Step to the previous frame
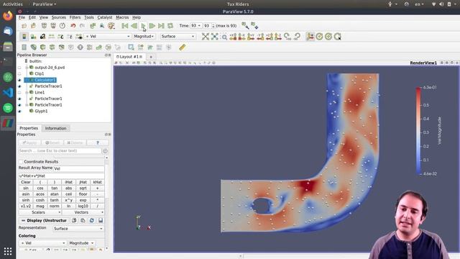460x259 pixels. [134, 26]
